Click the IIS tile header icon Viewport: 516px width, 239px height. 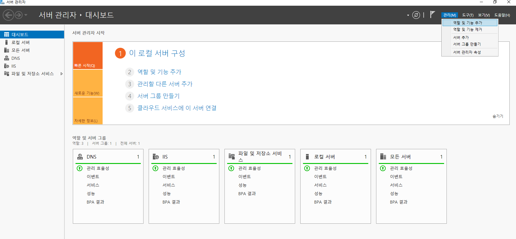[156, 157]
